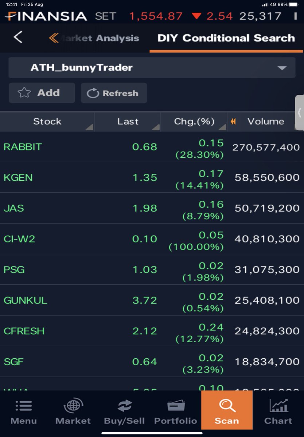Tap the date Fri 25 Aug

tap(32, 4)
